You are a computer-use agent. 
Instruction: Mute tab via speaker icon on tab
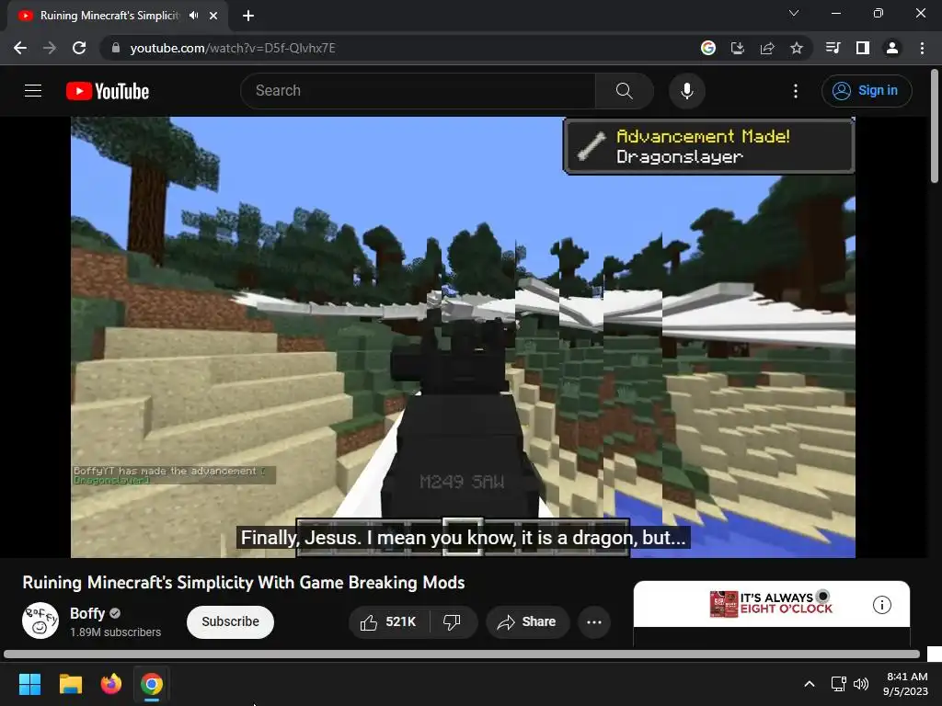click(x=193, y=16)
